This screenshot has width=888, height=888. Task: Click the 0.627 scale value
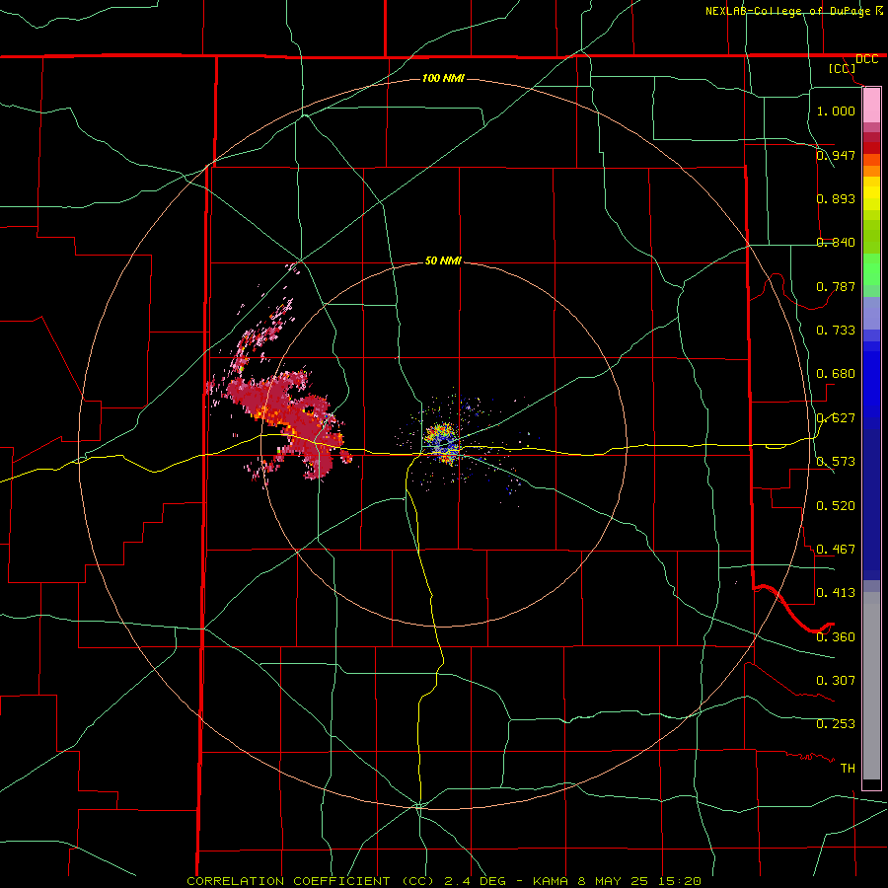pos(836,417)
